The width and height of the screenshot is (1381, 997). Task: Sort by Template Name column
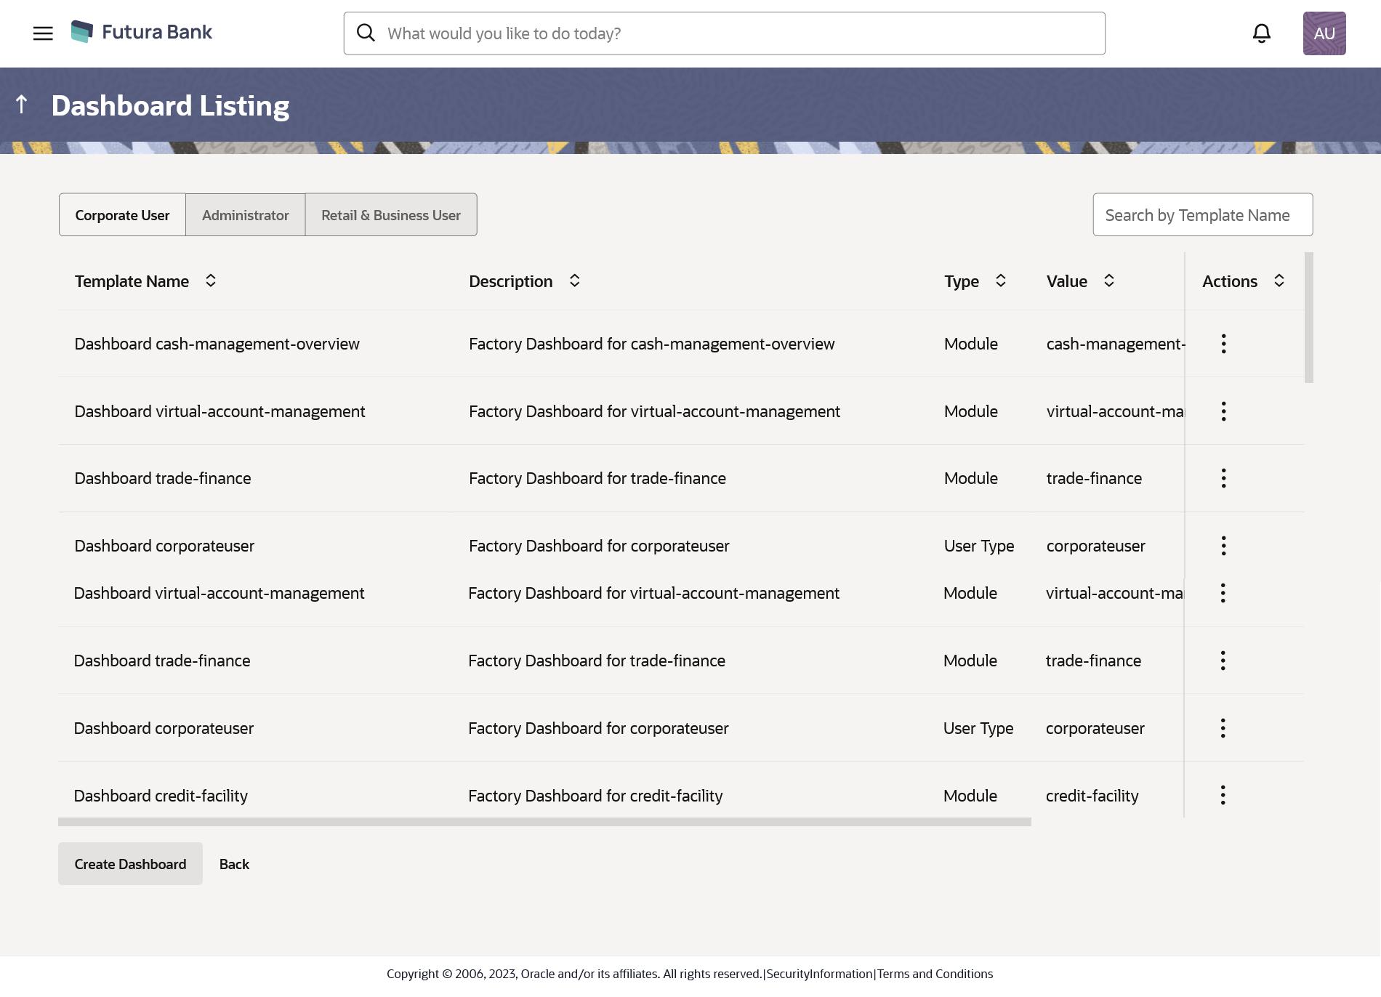pyautogui.click(x=211, y=281)
